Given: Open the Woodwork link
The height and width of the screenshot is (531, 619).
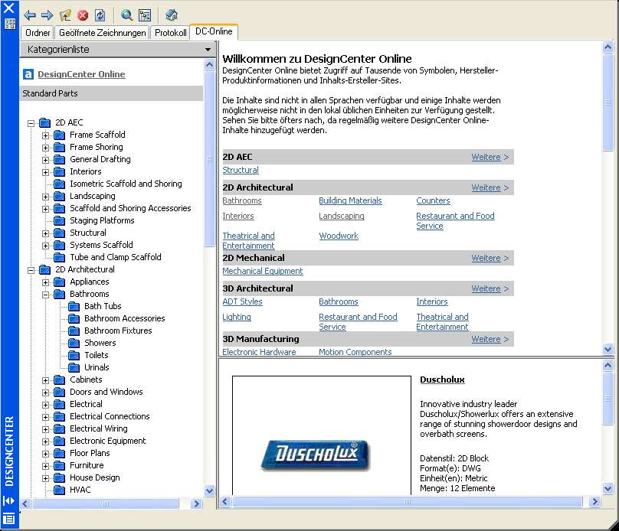Looking at the screenshot, I should tap(339, 236).
